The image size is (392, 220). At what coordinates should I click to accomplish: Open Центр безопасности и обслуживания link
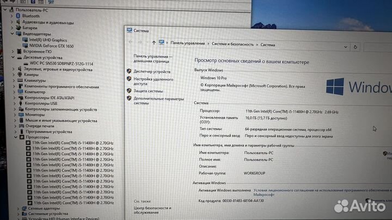[152, 210]
